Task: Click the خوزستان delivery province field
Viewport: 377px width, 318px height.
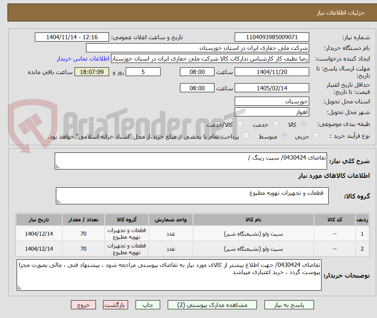Action: click(272, 101)
